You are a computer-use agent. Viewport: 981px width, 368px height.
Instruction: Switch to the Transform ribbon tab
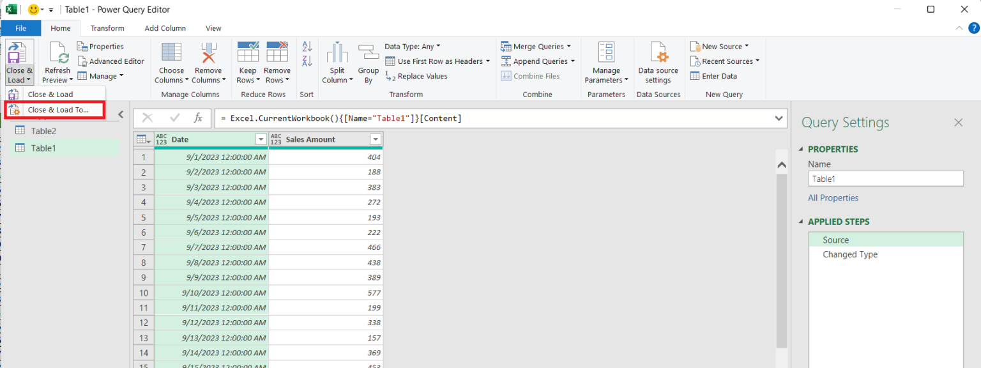pyautogui.click(x=107, y=27)
